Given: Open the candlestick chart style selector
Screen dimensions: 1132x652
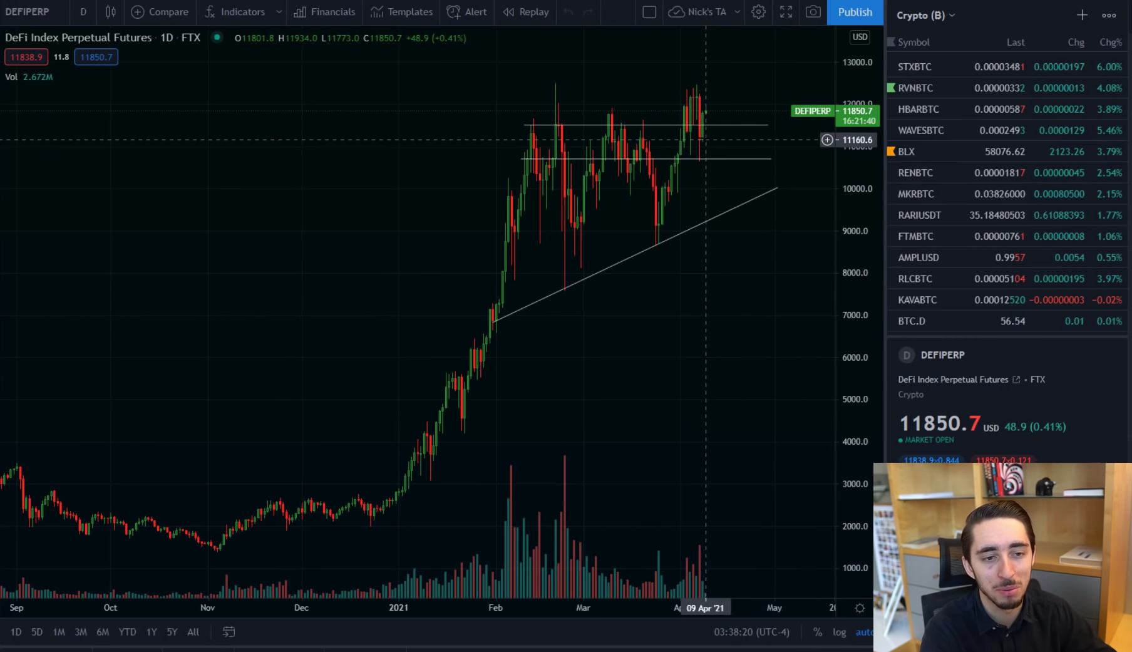Looking at the screenshot, I should [x=111, y=12].
